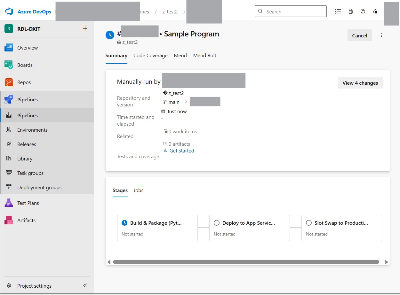Open the z_test2 repository link
The width and height of the screenshot is (400, 295).
click(x=176, y=93)
